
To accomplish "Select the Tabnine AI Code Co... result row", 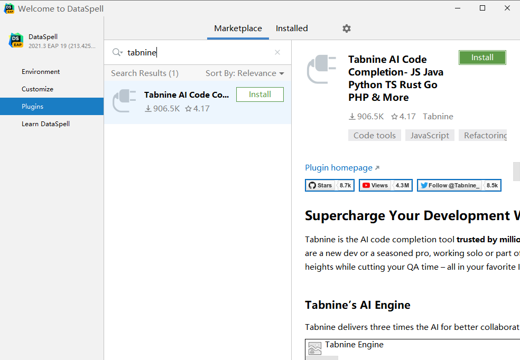I will coord(198,102).
